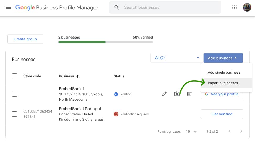The width and height of the screenshot is (255, 155).
Task: Choose Add single business option
Action: coord(227,72)
